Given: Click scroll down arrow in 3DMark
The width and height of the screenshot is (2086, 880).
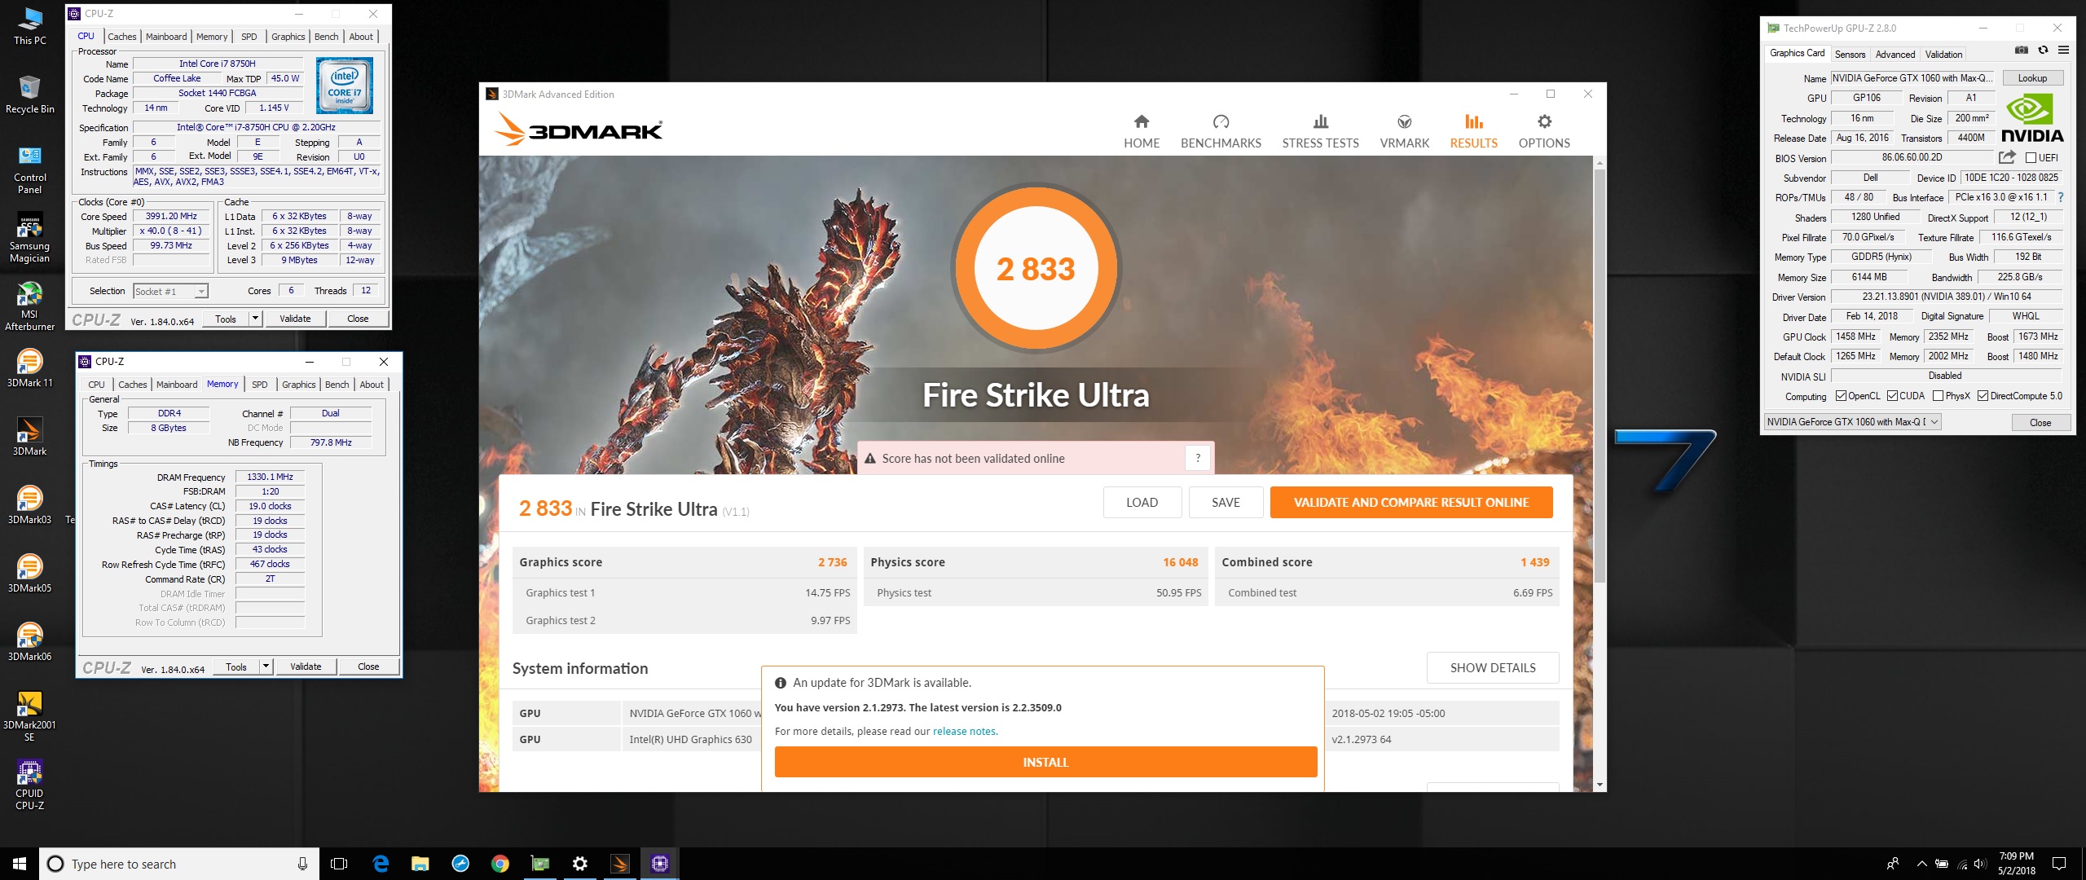Looking at the screenshot, I should coord(1600,785).
